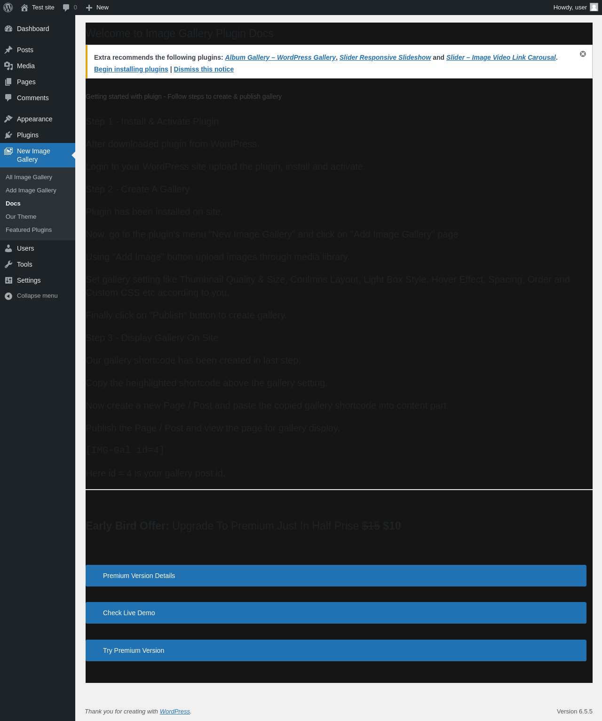Open the Comments menu item
Screen dimensions: 602x721
pos(38,98)
